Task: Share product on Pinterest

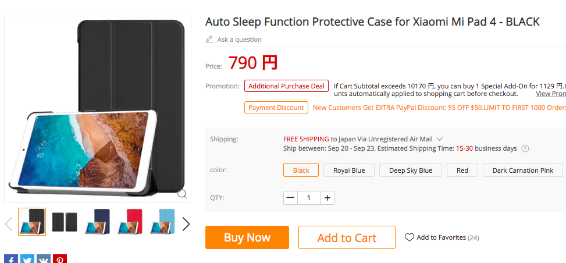Action: pos(60,260)
